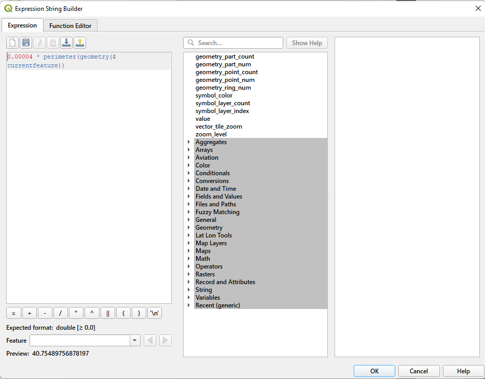
Task: Insert the concatenation operator ||
Action: click(107, 313)
